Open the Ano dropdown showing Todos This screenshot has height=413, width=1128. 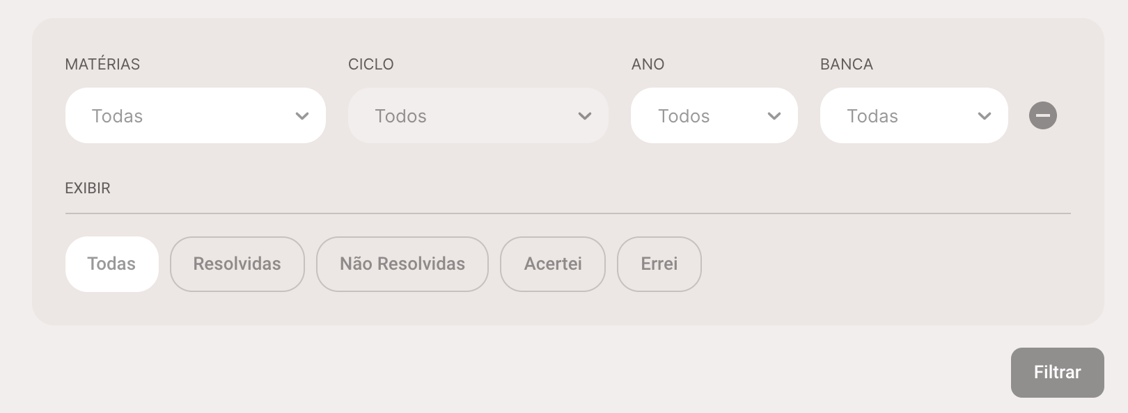pos(714,115)
